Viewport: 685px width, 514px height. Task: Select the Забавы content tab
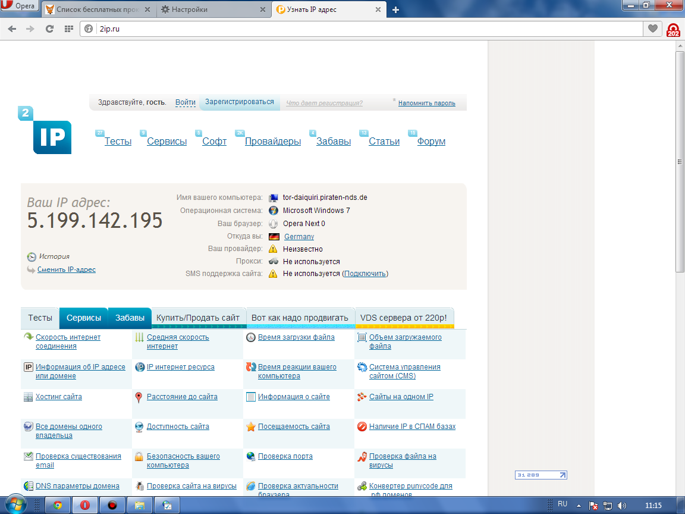click(130, 318)
